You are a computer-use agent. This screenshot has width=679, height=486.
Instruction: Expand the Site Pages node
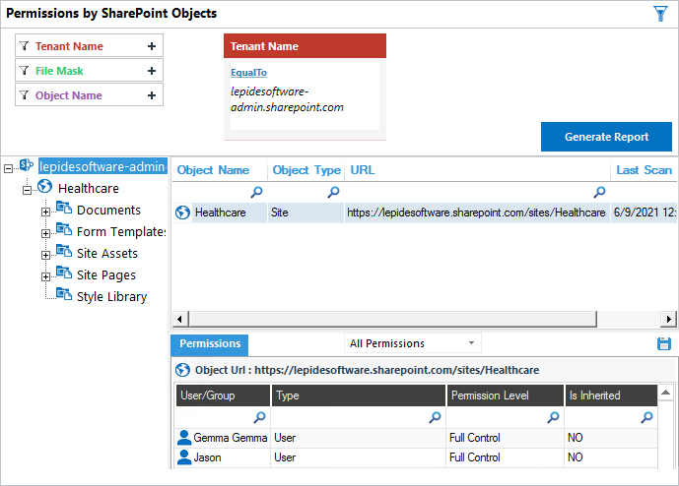point(45,276)
